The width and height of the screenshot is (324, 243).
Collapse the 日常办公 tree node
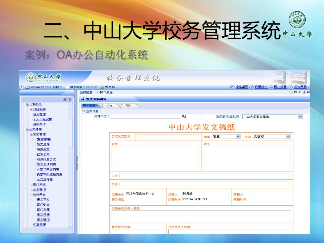pyautogui.click(x=27, y=104)
